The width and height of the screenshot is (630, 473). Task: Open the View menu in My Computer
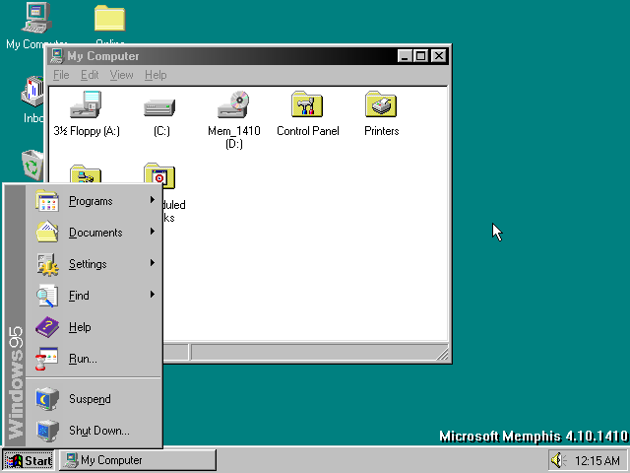point(121,75)
